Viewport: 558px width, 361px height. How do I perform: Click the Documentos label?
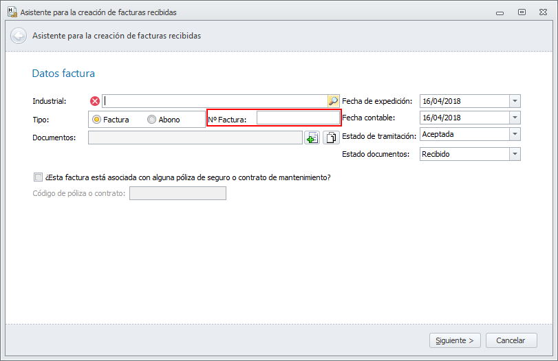[54, 138]
